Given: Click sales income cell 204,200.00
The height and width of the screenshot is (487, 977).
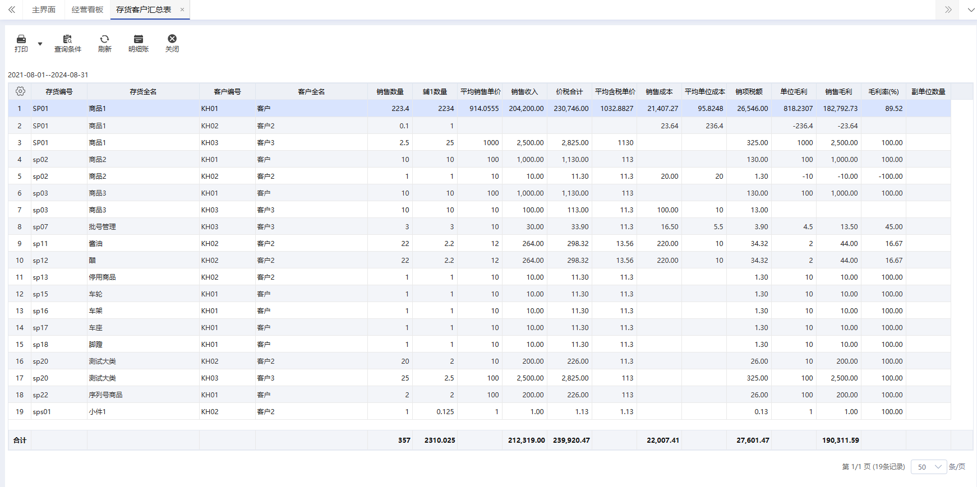Looking at the screenshot, I should (x=524, y=109).
